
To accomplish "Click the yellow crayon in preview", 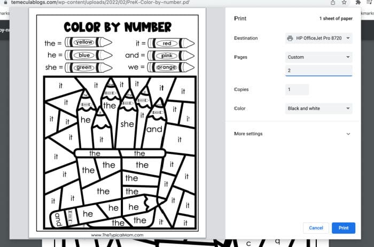I will pyautogui.click(x=88, y=42).
